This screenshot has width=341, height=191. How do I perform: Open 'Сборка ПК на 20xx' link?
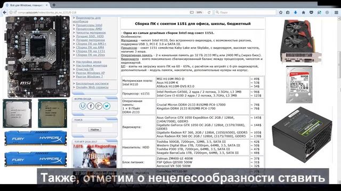pyautogui.click(x=91, y=55)
